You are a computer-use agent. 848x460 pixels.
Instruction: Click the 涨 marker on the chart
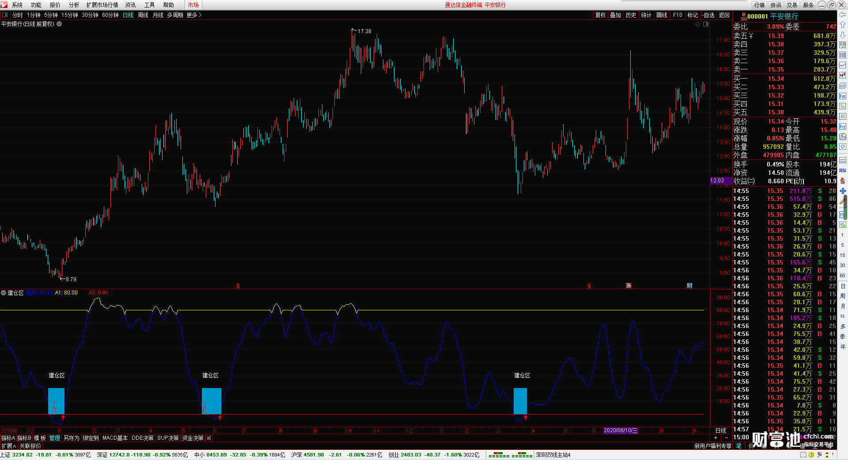628,286
